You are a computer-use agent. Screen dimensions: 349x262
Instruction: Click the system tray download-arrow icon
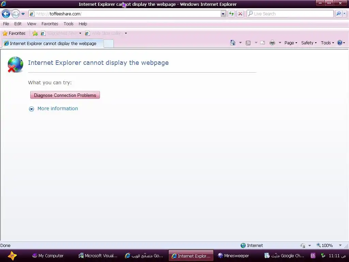pyautogui.click(x=323, y=256)
